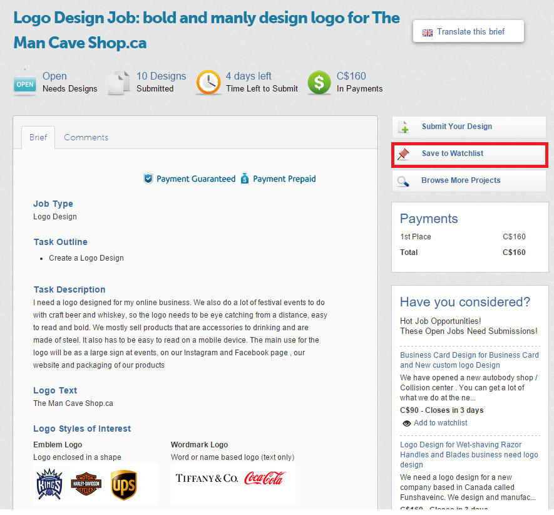Click the 'Task Outline' heading
This screenshot has height=515, width=554.
pos(61,242)
